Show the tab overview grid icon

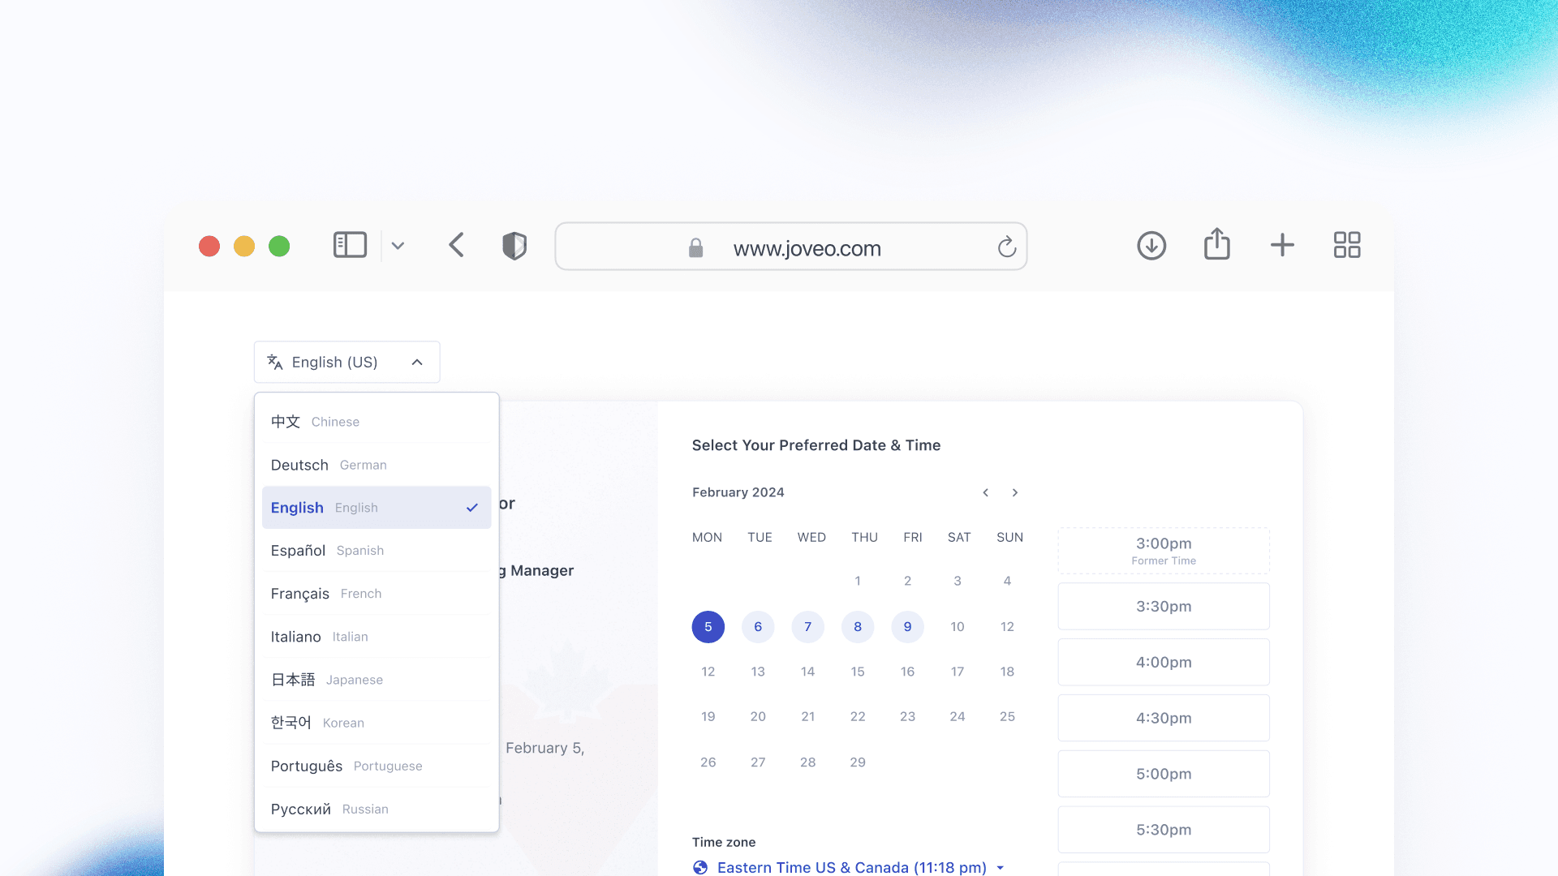click(1347, 245)
